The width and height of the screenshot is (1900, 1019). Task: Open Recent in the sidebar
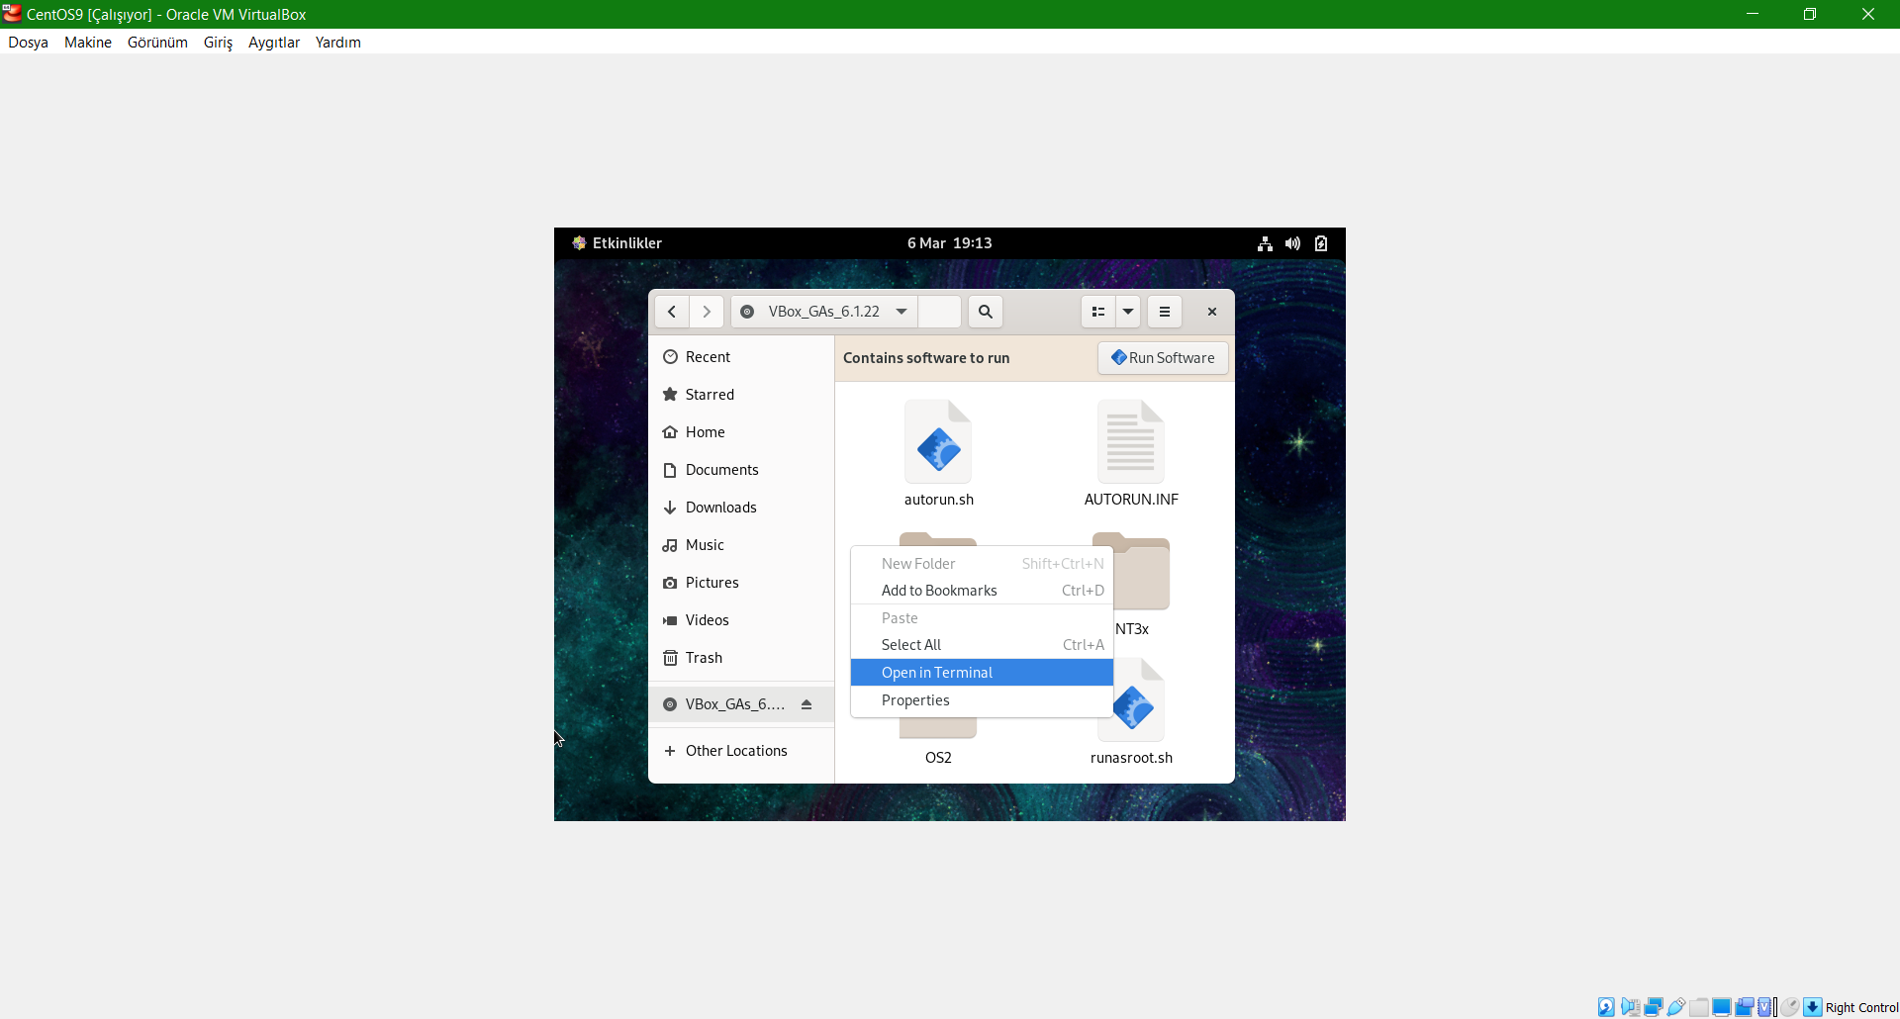(741, 357)
